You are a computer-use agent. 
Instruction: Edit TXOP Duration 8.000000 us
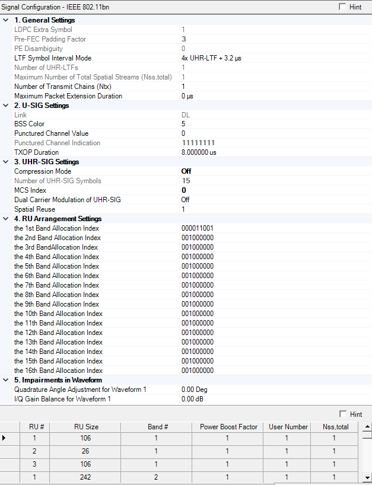[x=275, y=152]
